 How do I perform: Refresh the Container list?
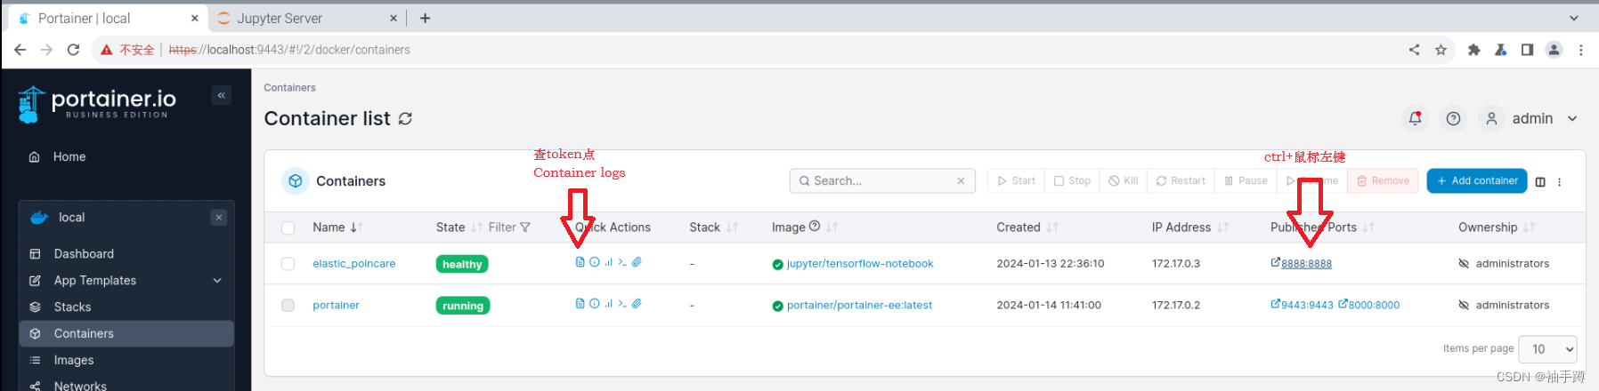[x=405, y=118]
